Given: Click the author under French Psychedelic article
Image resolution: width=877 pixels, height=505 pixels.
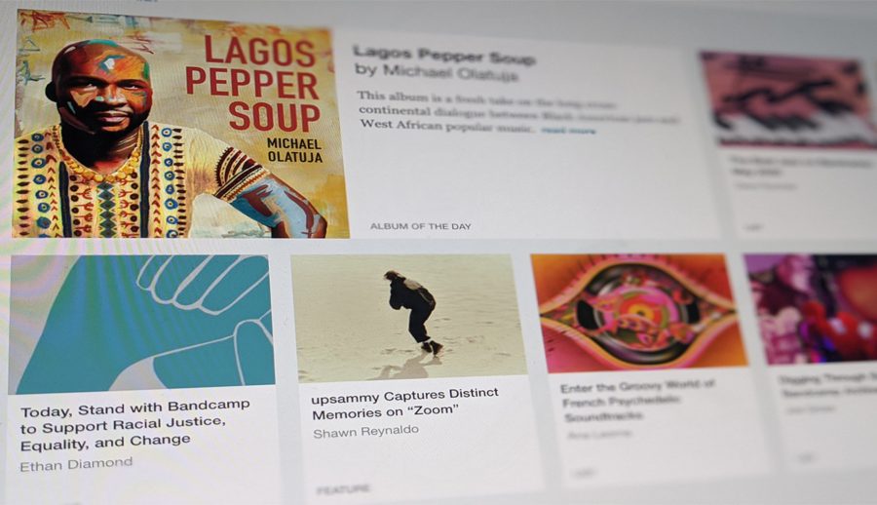Looking at the screenshot, I should coord(599,434).
